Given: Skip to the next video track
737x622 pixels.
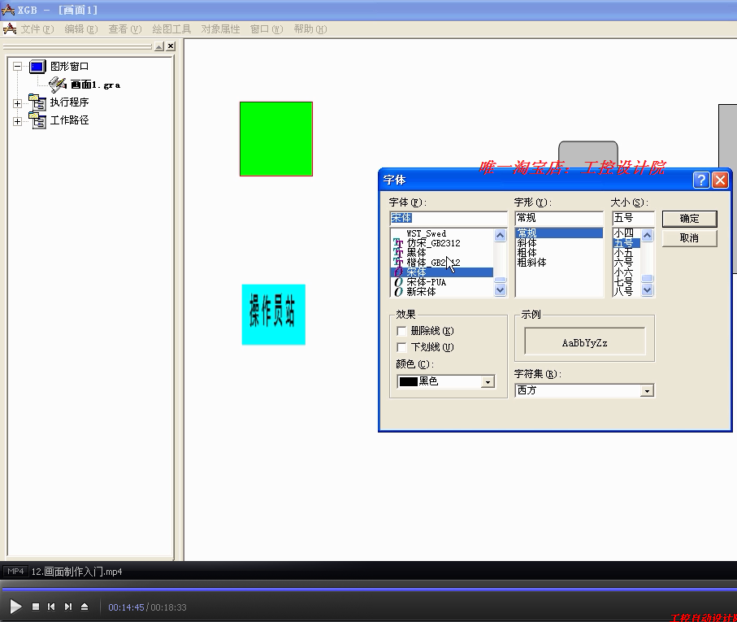Looking at the screenshot, I should (68, 607).
